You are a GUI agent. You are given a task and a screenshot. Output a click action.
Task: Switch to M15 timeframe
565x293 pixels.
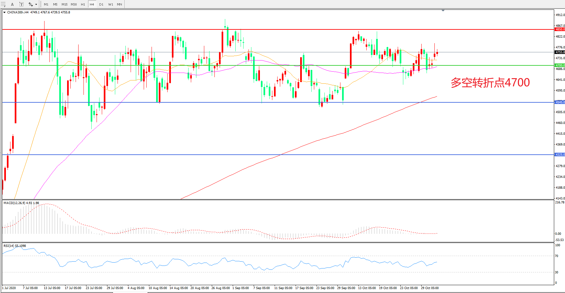(x=64, y=4)
